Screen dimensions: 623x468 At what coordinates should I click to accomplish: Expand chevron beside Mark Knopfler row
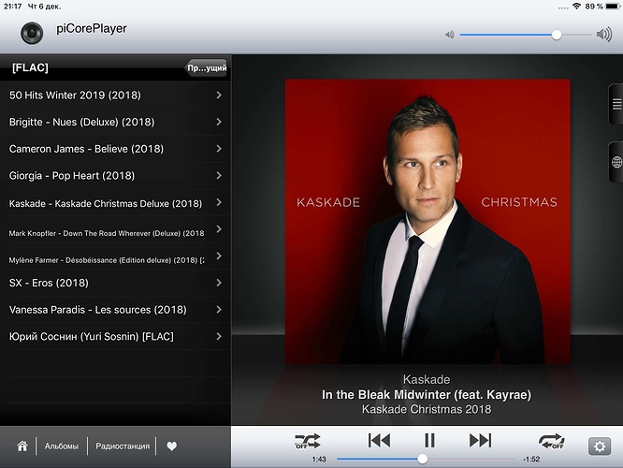click(219, 228)
